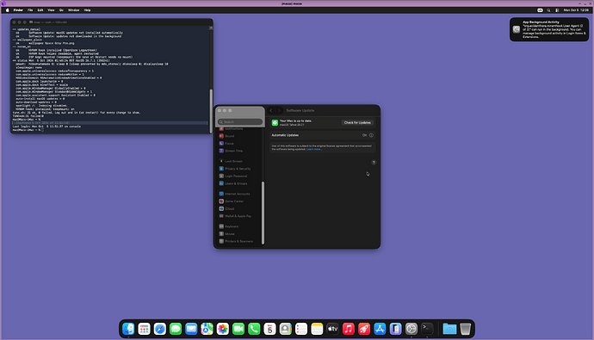Open the Trash in the Dock

pyautogui.click(x=465, y=329)
